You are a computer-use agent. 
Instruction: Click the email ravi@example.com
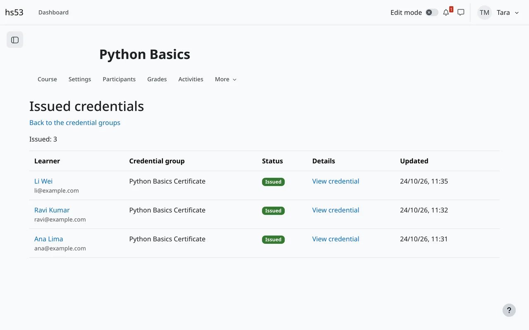pyautogui.click(x=60, y=219)
